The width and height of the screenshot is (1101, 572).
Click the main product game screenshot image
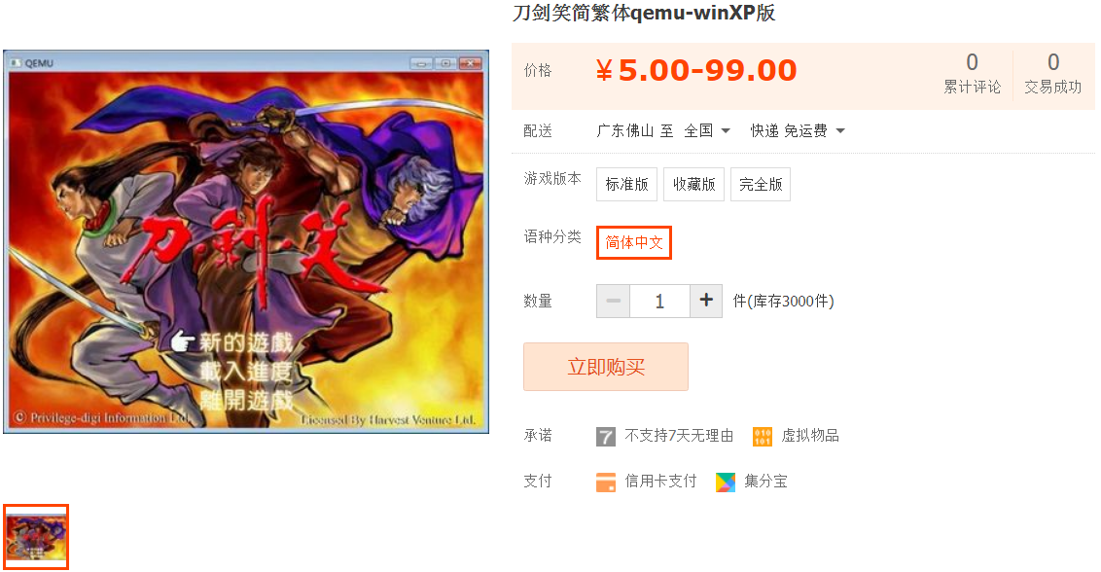click(246, 241)
